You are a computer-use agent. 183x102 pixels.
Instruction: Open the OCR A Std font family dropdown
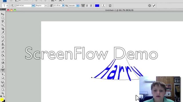pyautogui.click(x=33, y=6)
